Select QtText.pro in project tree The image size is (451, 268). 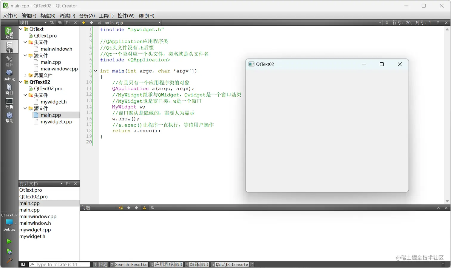(45, 36)
